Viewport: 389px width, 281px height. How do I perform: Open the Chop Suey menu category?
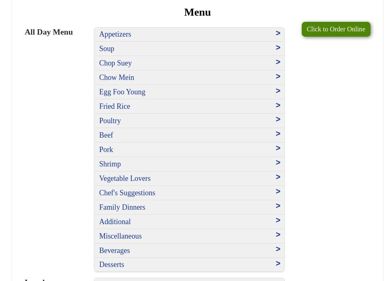point(115,63)
